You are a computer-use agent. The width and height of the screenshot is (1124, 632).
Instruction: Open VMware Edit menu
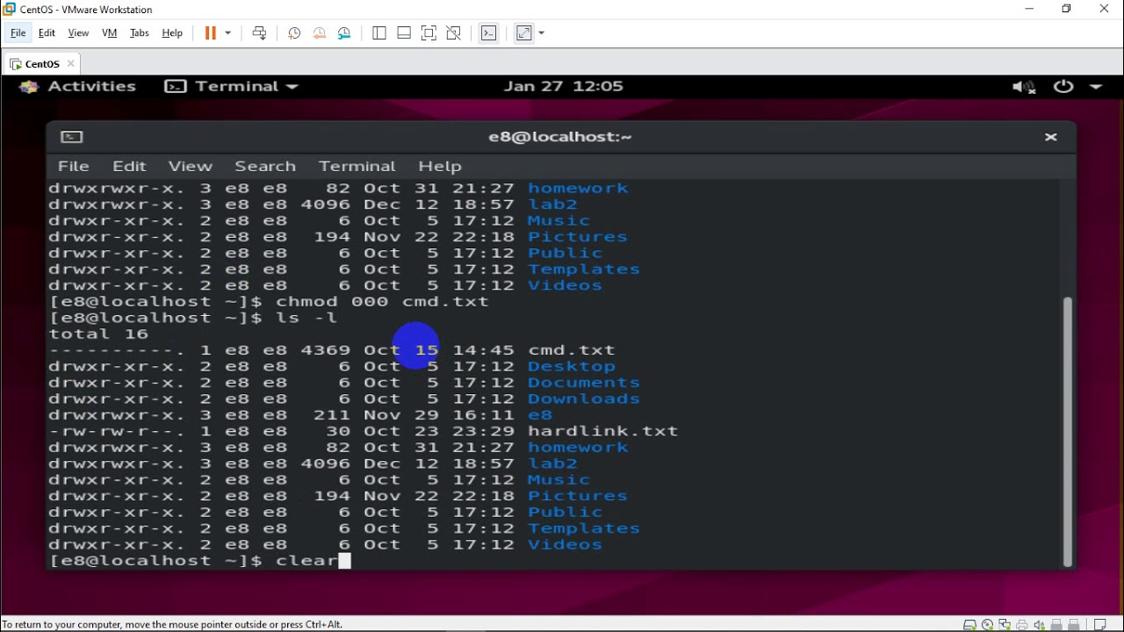[x=47, y=33]
